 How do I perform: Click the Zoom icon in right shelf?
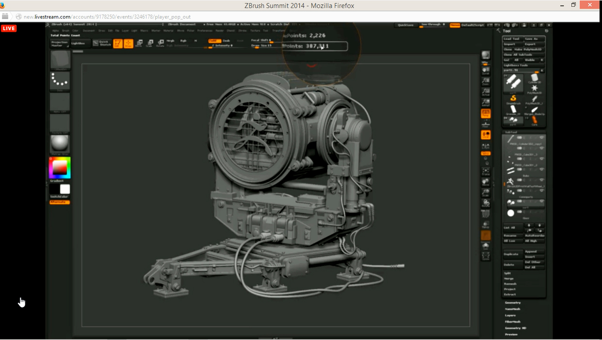(486, 81)
